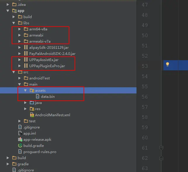Select the gradle folder label
188x172 pixels.
click(x=23, y=164)
